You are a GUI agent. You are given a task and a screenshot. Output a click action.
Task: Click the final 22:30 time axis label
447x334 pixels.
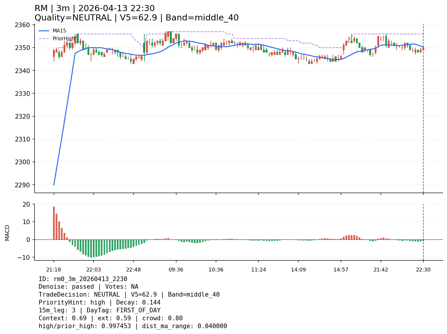point(423,270)
